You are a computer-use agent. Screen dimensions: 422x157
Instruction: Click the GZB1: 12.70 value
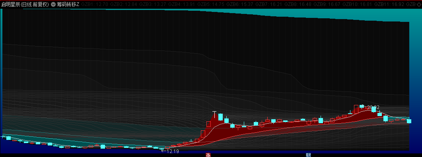[95, 4]
